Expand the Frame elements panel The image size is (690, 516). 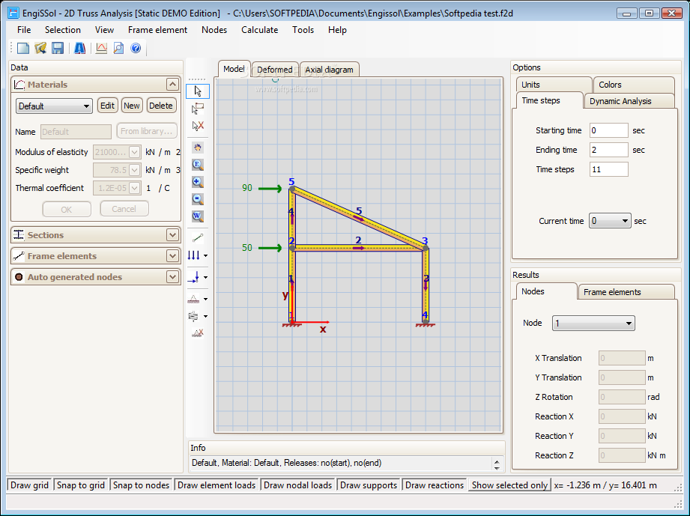pyautogui.click(x=172, y=256)
